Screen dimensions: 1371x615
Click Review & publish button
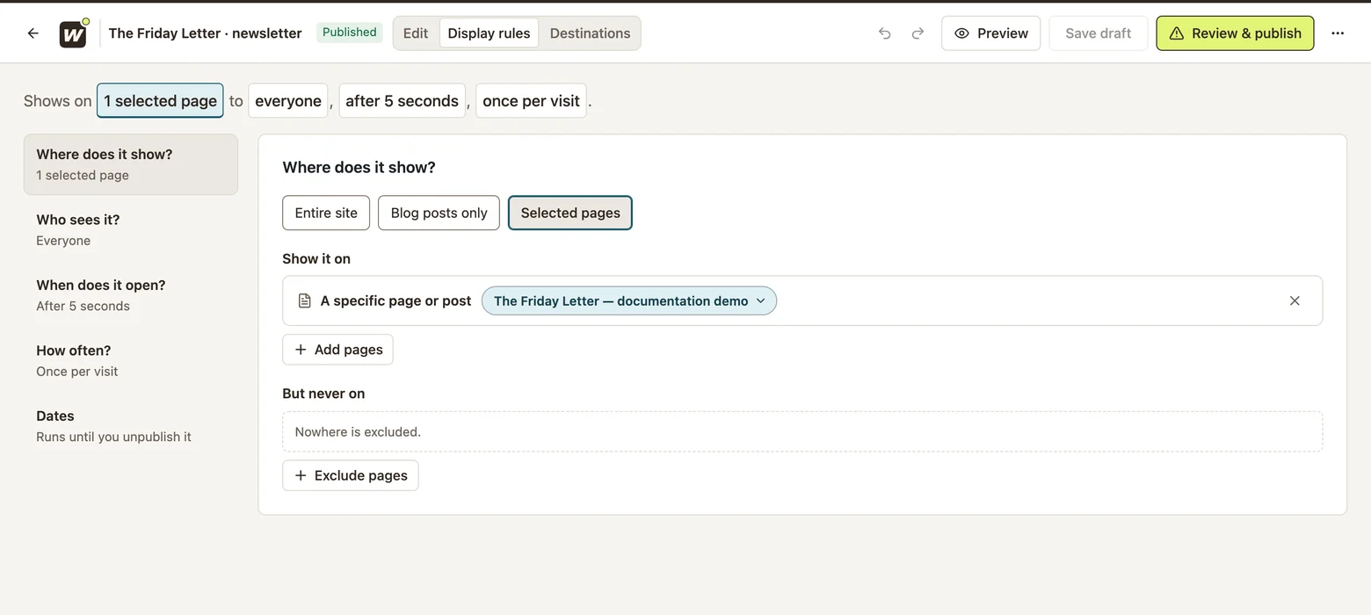[x=1235, y=33]
